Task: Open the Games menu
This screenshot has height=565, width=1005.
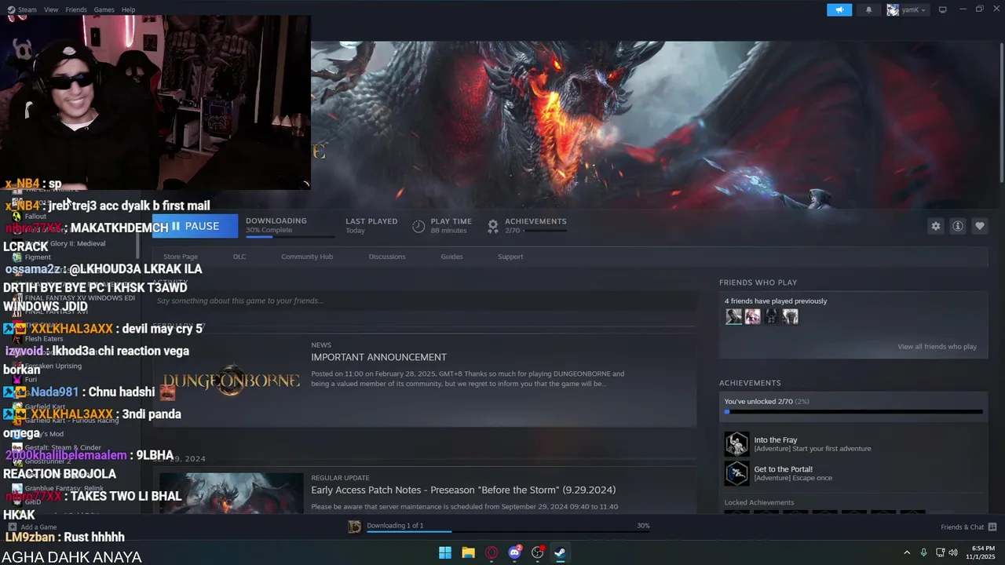Action: tap(104, 9)
